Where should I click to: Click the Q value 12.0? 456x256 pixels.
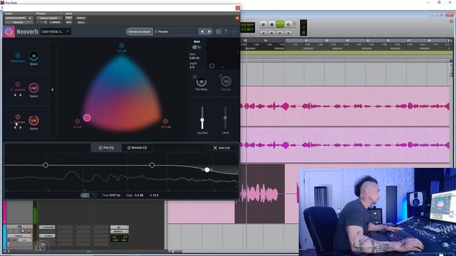pos(155,196)
